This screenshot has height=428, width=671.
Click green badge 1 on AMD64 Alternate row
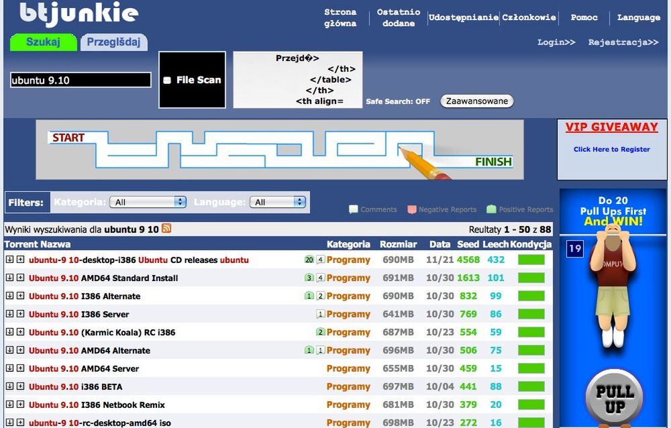(x=309, y=350)
